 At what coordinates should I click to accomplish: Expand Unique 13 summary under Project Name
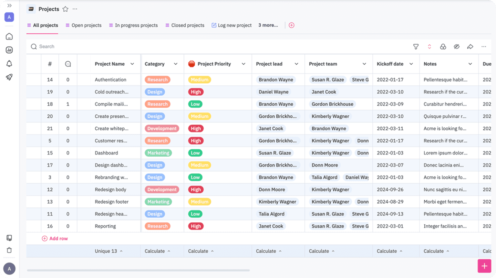click(109, 251)
